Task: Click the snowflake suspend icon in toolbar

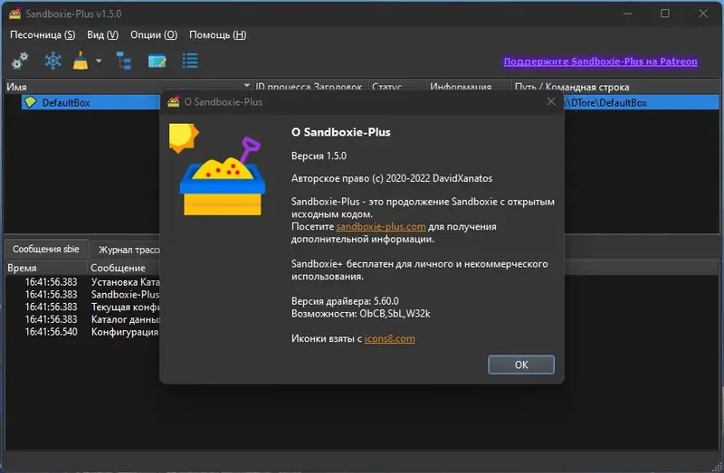Action: click(52, 61)
